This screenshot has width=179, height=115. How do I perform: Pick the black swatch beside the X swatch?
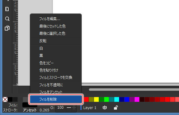pos(10,99)
